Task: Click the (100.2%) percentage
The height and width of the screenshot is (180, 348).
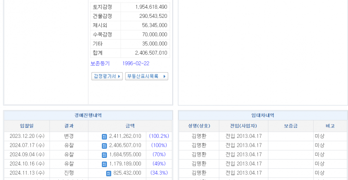Action: (159, 136)
